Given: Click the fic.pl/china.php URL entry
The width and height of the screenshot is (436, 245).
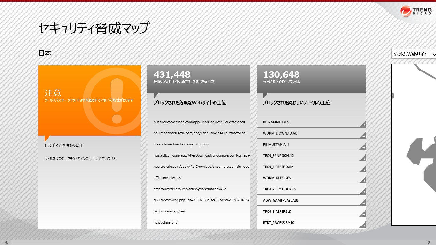Looking at the screenshot, I should pos(166,222).
